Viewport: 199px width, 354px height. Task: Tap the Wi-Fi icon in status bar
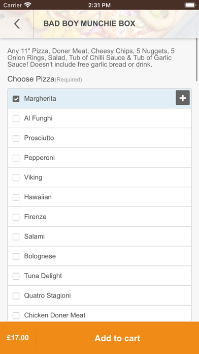click(x=28, y=5)
